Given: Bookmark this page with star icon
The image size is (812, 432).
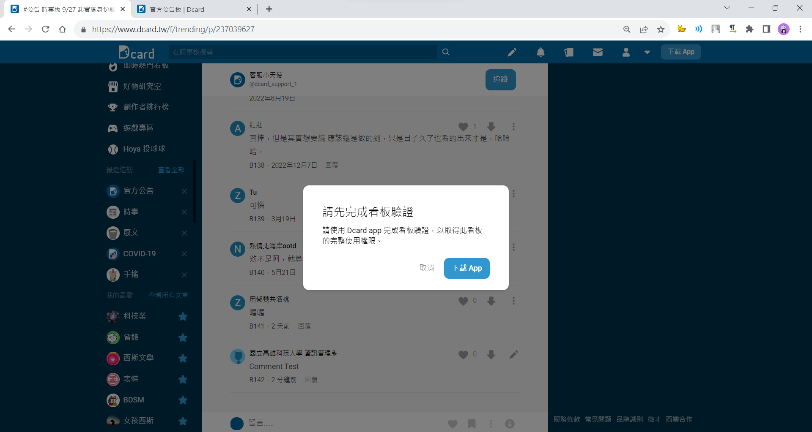Looking at the screenshot, I should [661, 29].
